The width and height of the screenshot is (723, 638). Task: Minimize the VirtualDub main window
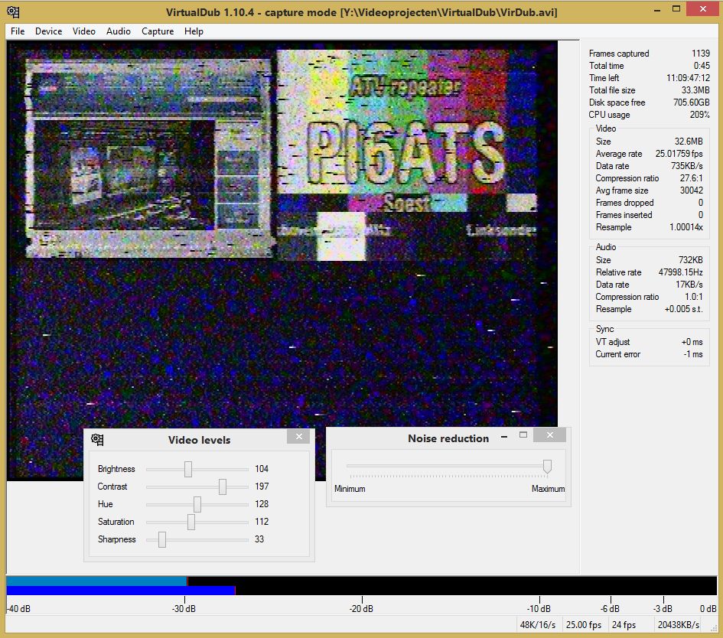coord(657,9)
